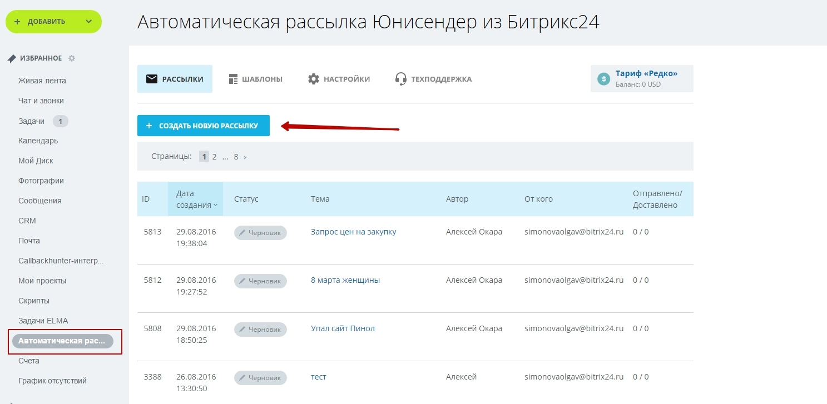The image size is (827, 404).
Task: Click the Задачи counter badge
Action: pyautogui.click(x=60, y=121)
